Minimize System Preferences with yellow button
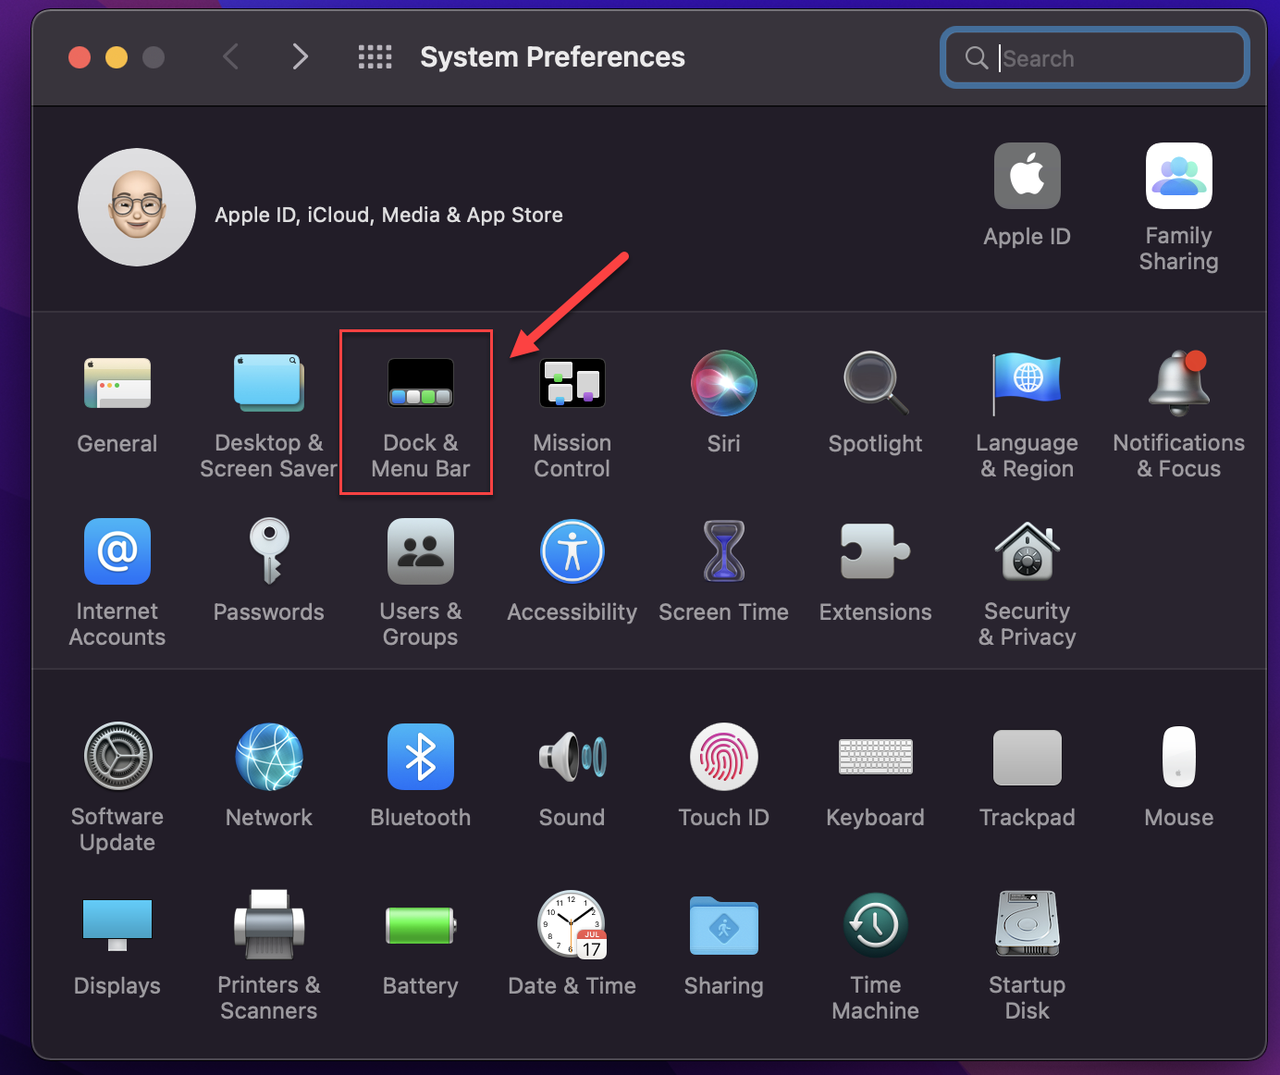Viewport: 1280px width, 1075px height. 117,57
